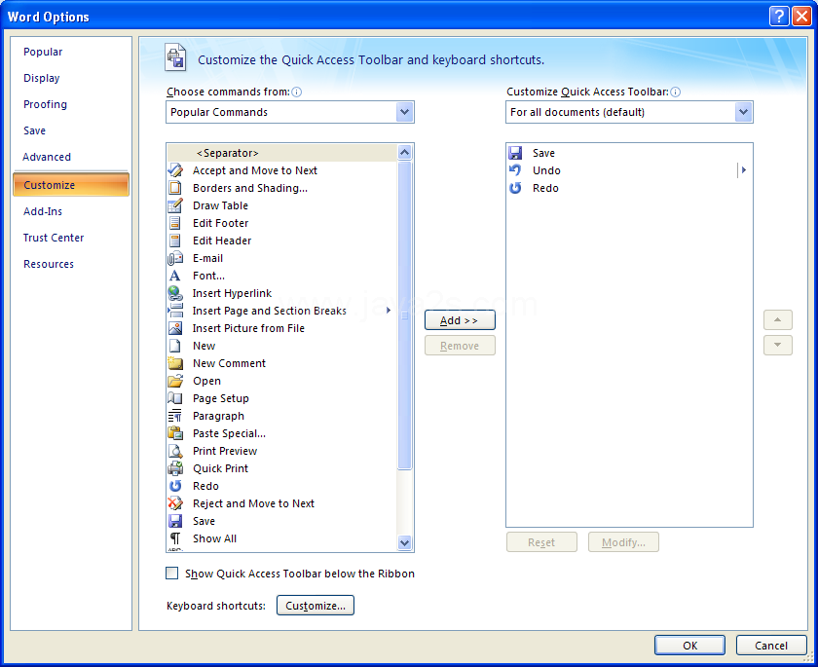The height and width of the screenshot is (667, 818).
Task: Open the Popular options category
Action: (x=43, y=52)
